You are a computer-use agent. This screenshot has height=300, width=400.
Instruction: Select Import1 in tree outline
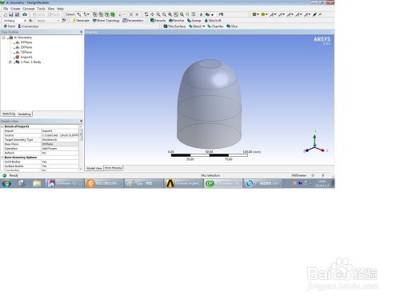pyautogui.click(x=26, y=57)
